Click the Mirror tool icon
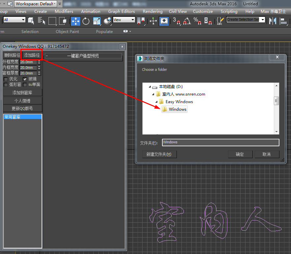Image resolution: width=291 pixels, height=254 pixels. (x=273, y=21)
